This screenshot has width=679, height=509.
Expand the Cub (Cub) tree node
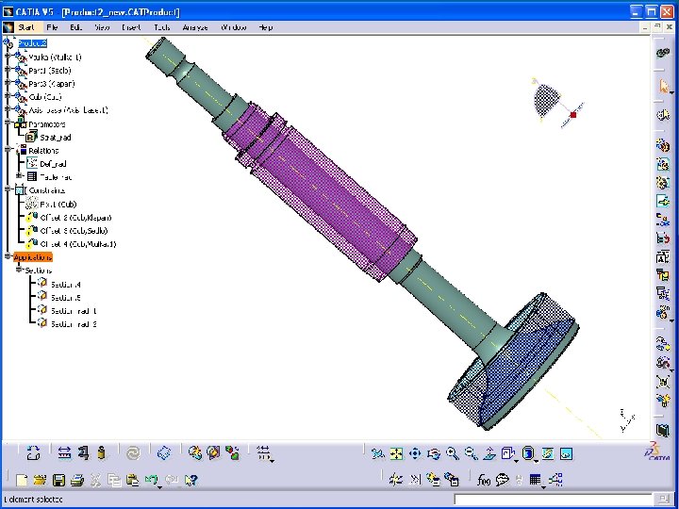[x=8, y=95]
